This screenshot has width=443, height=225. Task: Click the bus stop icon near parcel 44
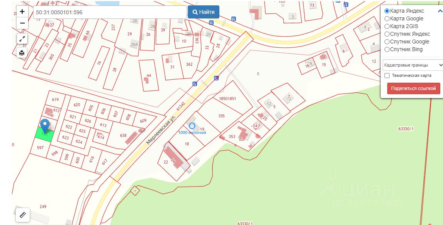[x=195, y=83]
